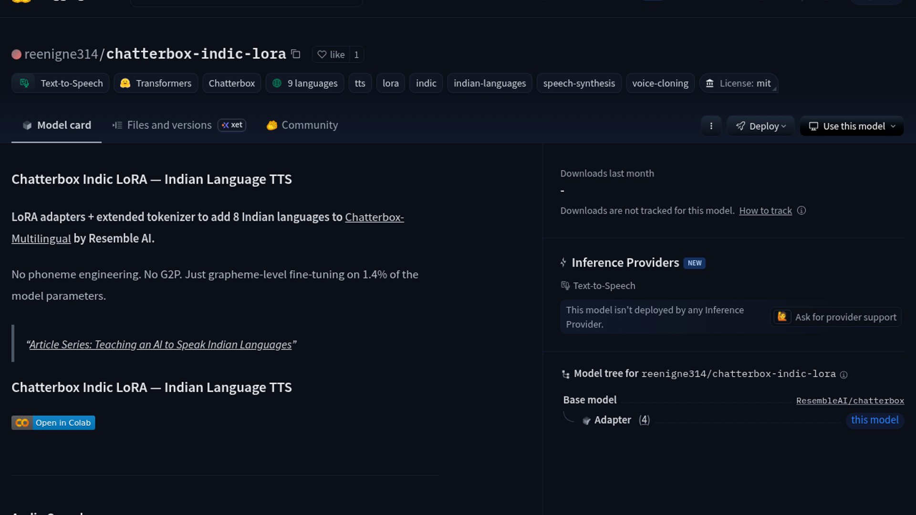Screen dimensions: 916x515
Task: Click the reenigne314 user avatar
Action: [x=16, y=54]
